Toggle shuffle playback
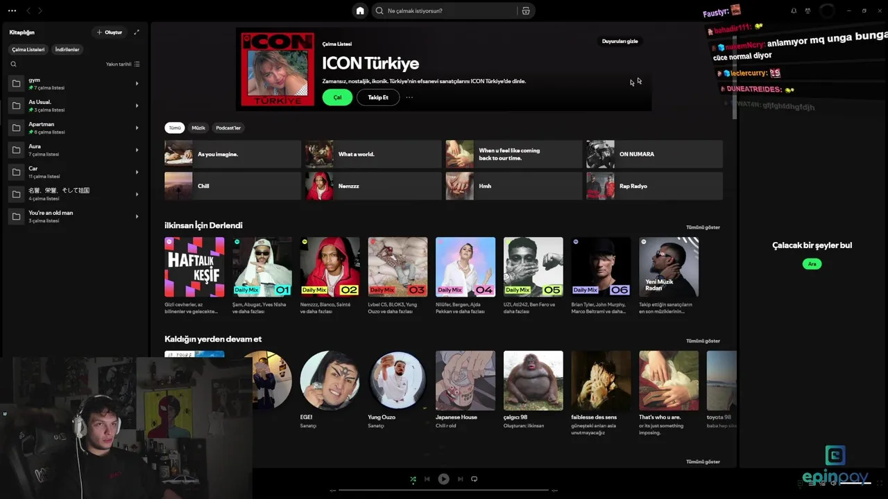The height and width of the screenshot is (499, 888). pos(413,479)
